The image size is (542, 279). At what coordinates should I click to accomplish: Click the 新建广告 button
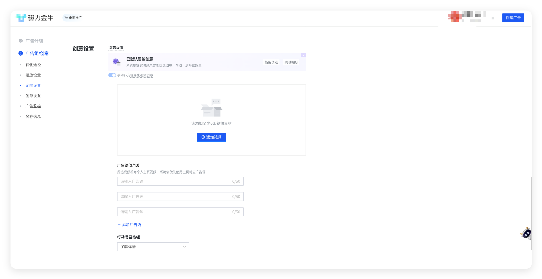513,18
